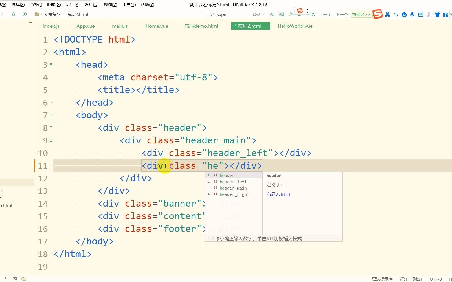
Task: Toggle case-sensitive Aa search option
Action: (x=272, y=14)
